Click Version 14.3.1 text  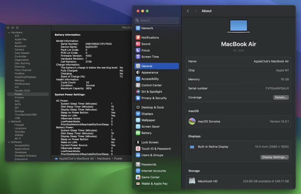tap(279, 122)
